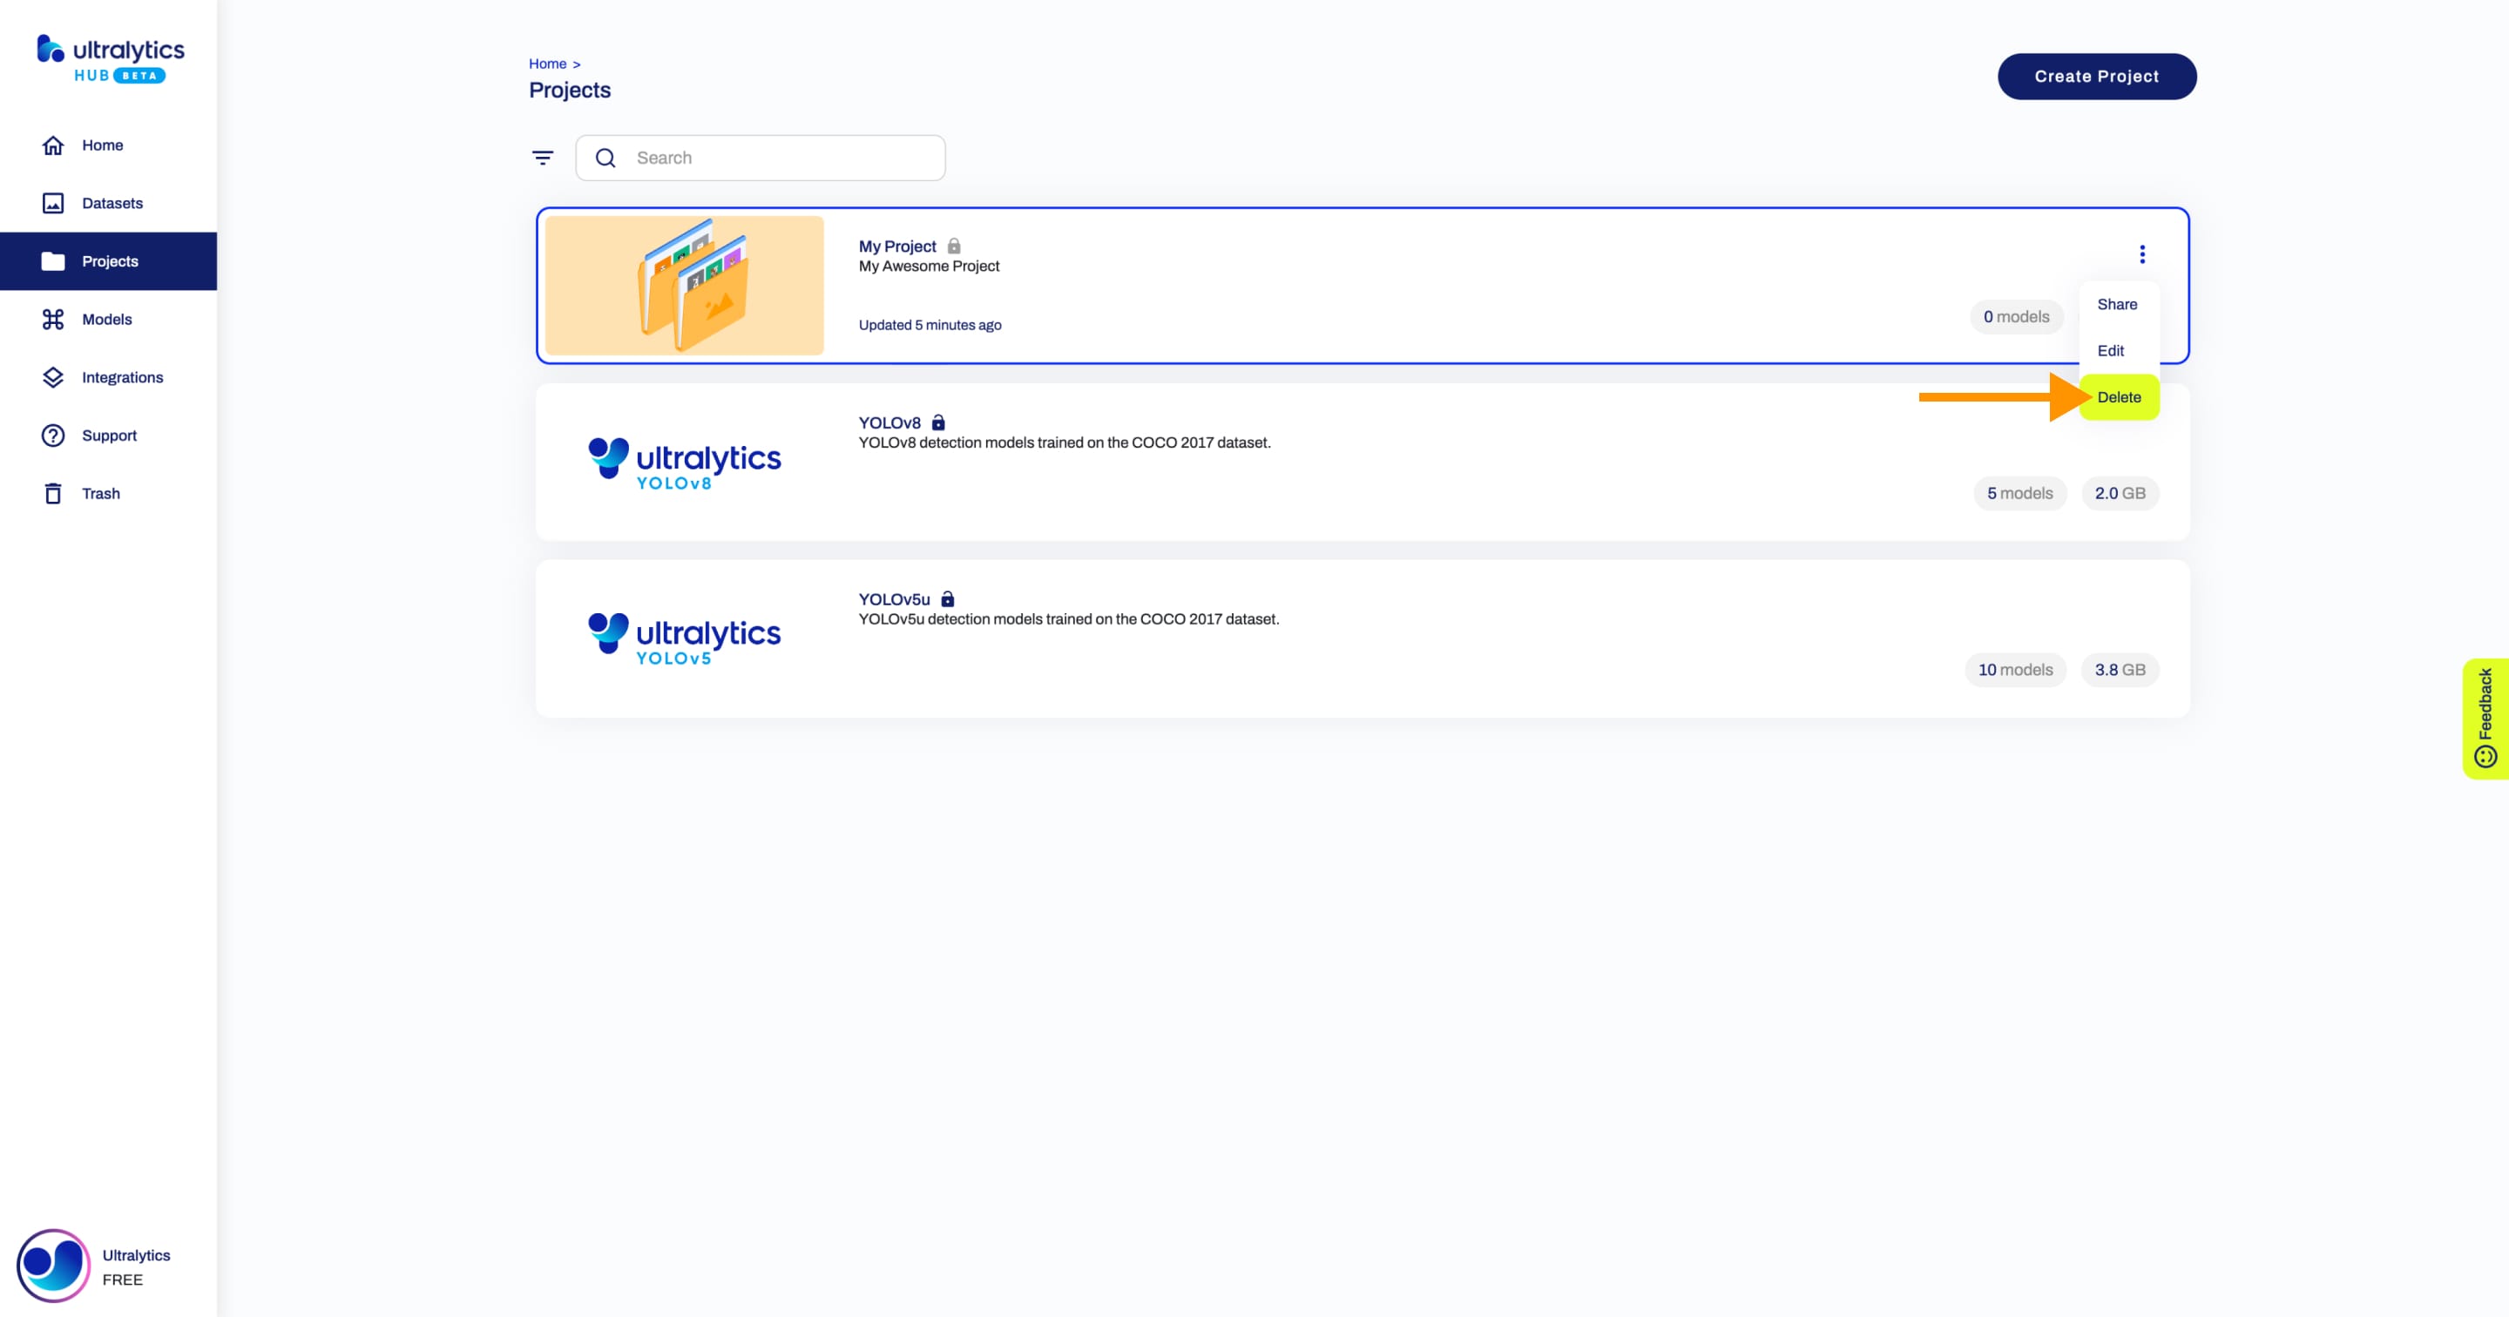Screen dimensions: 2509x1317
Task: Click the Create Project button
Action: (2096, 77)
